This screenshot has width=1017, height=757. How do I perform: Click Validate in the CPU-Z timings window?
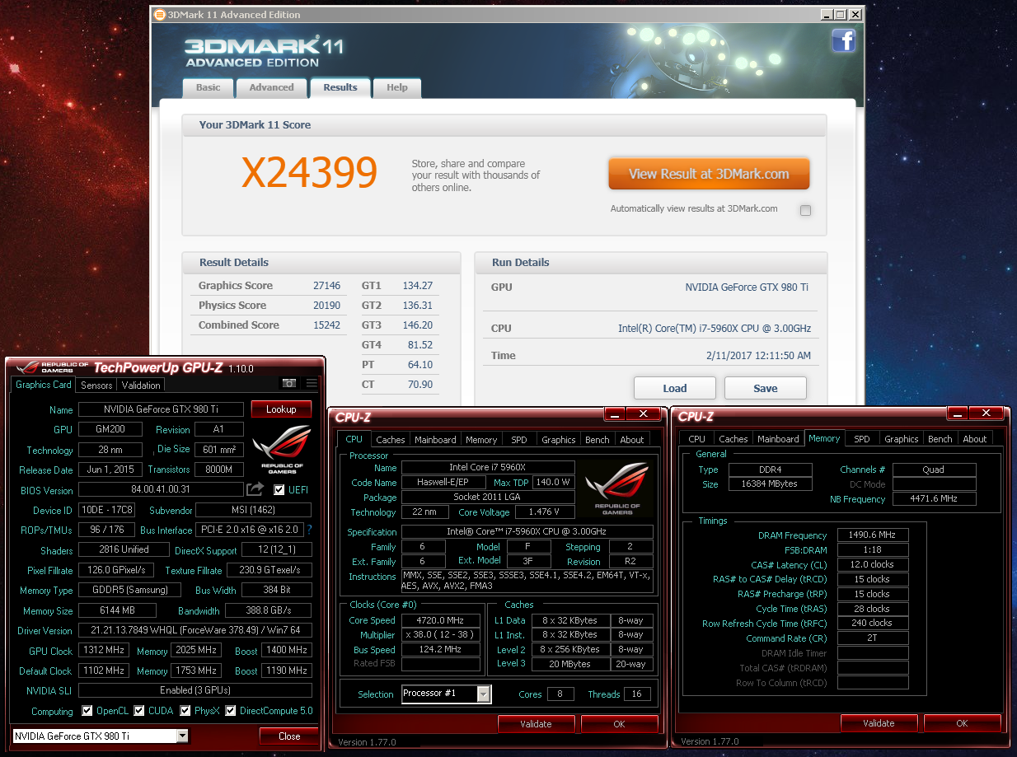(879, 723)
